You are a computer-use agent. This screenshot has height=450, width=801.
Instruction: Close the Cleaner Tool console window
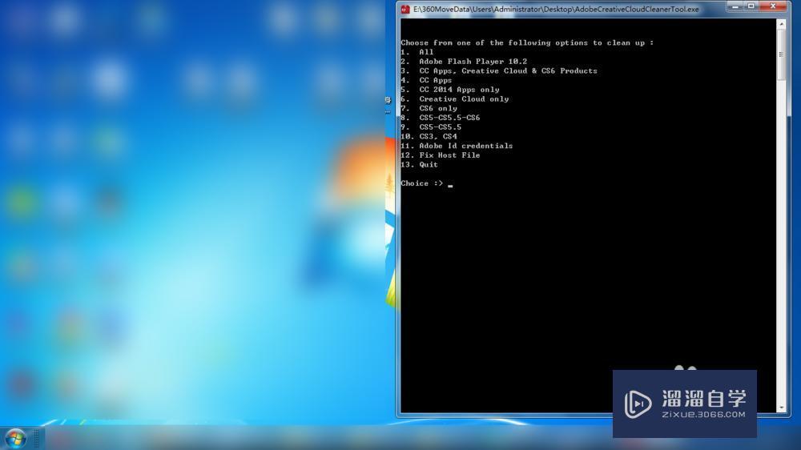773,6
